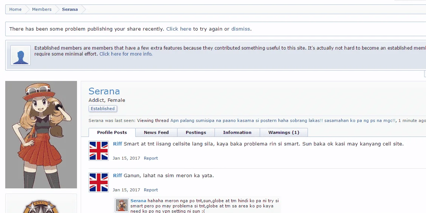Open Riff's name on the 'Ganun' post

coord(117,176)
